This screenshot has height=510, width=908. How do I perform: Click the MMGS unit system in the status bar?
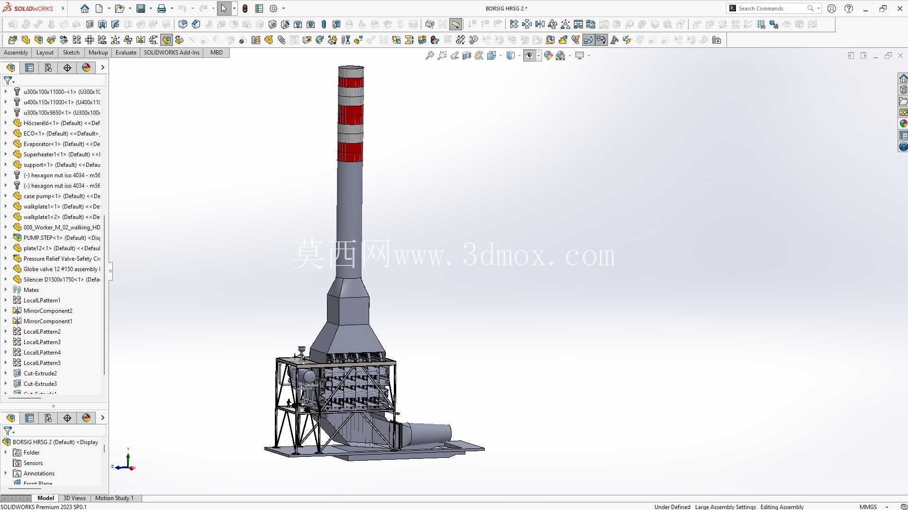868,507
